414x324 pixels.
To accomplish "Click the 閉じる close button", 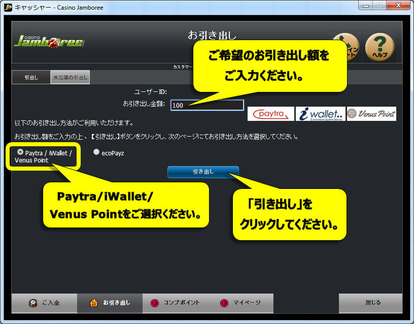I will point(371,303).
